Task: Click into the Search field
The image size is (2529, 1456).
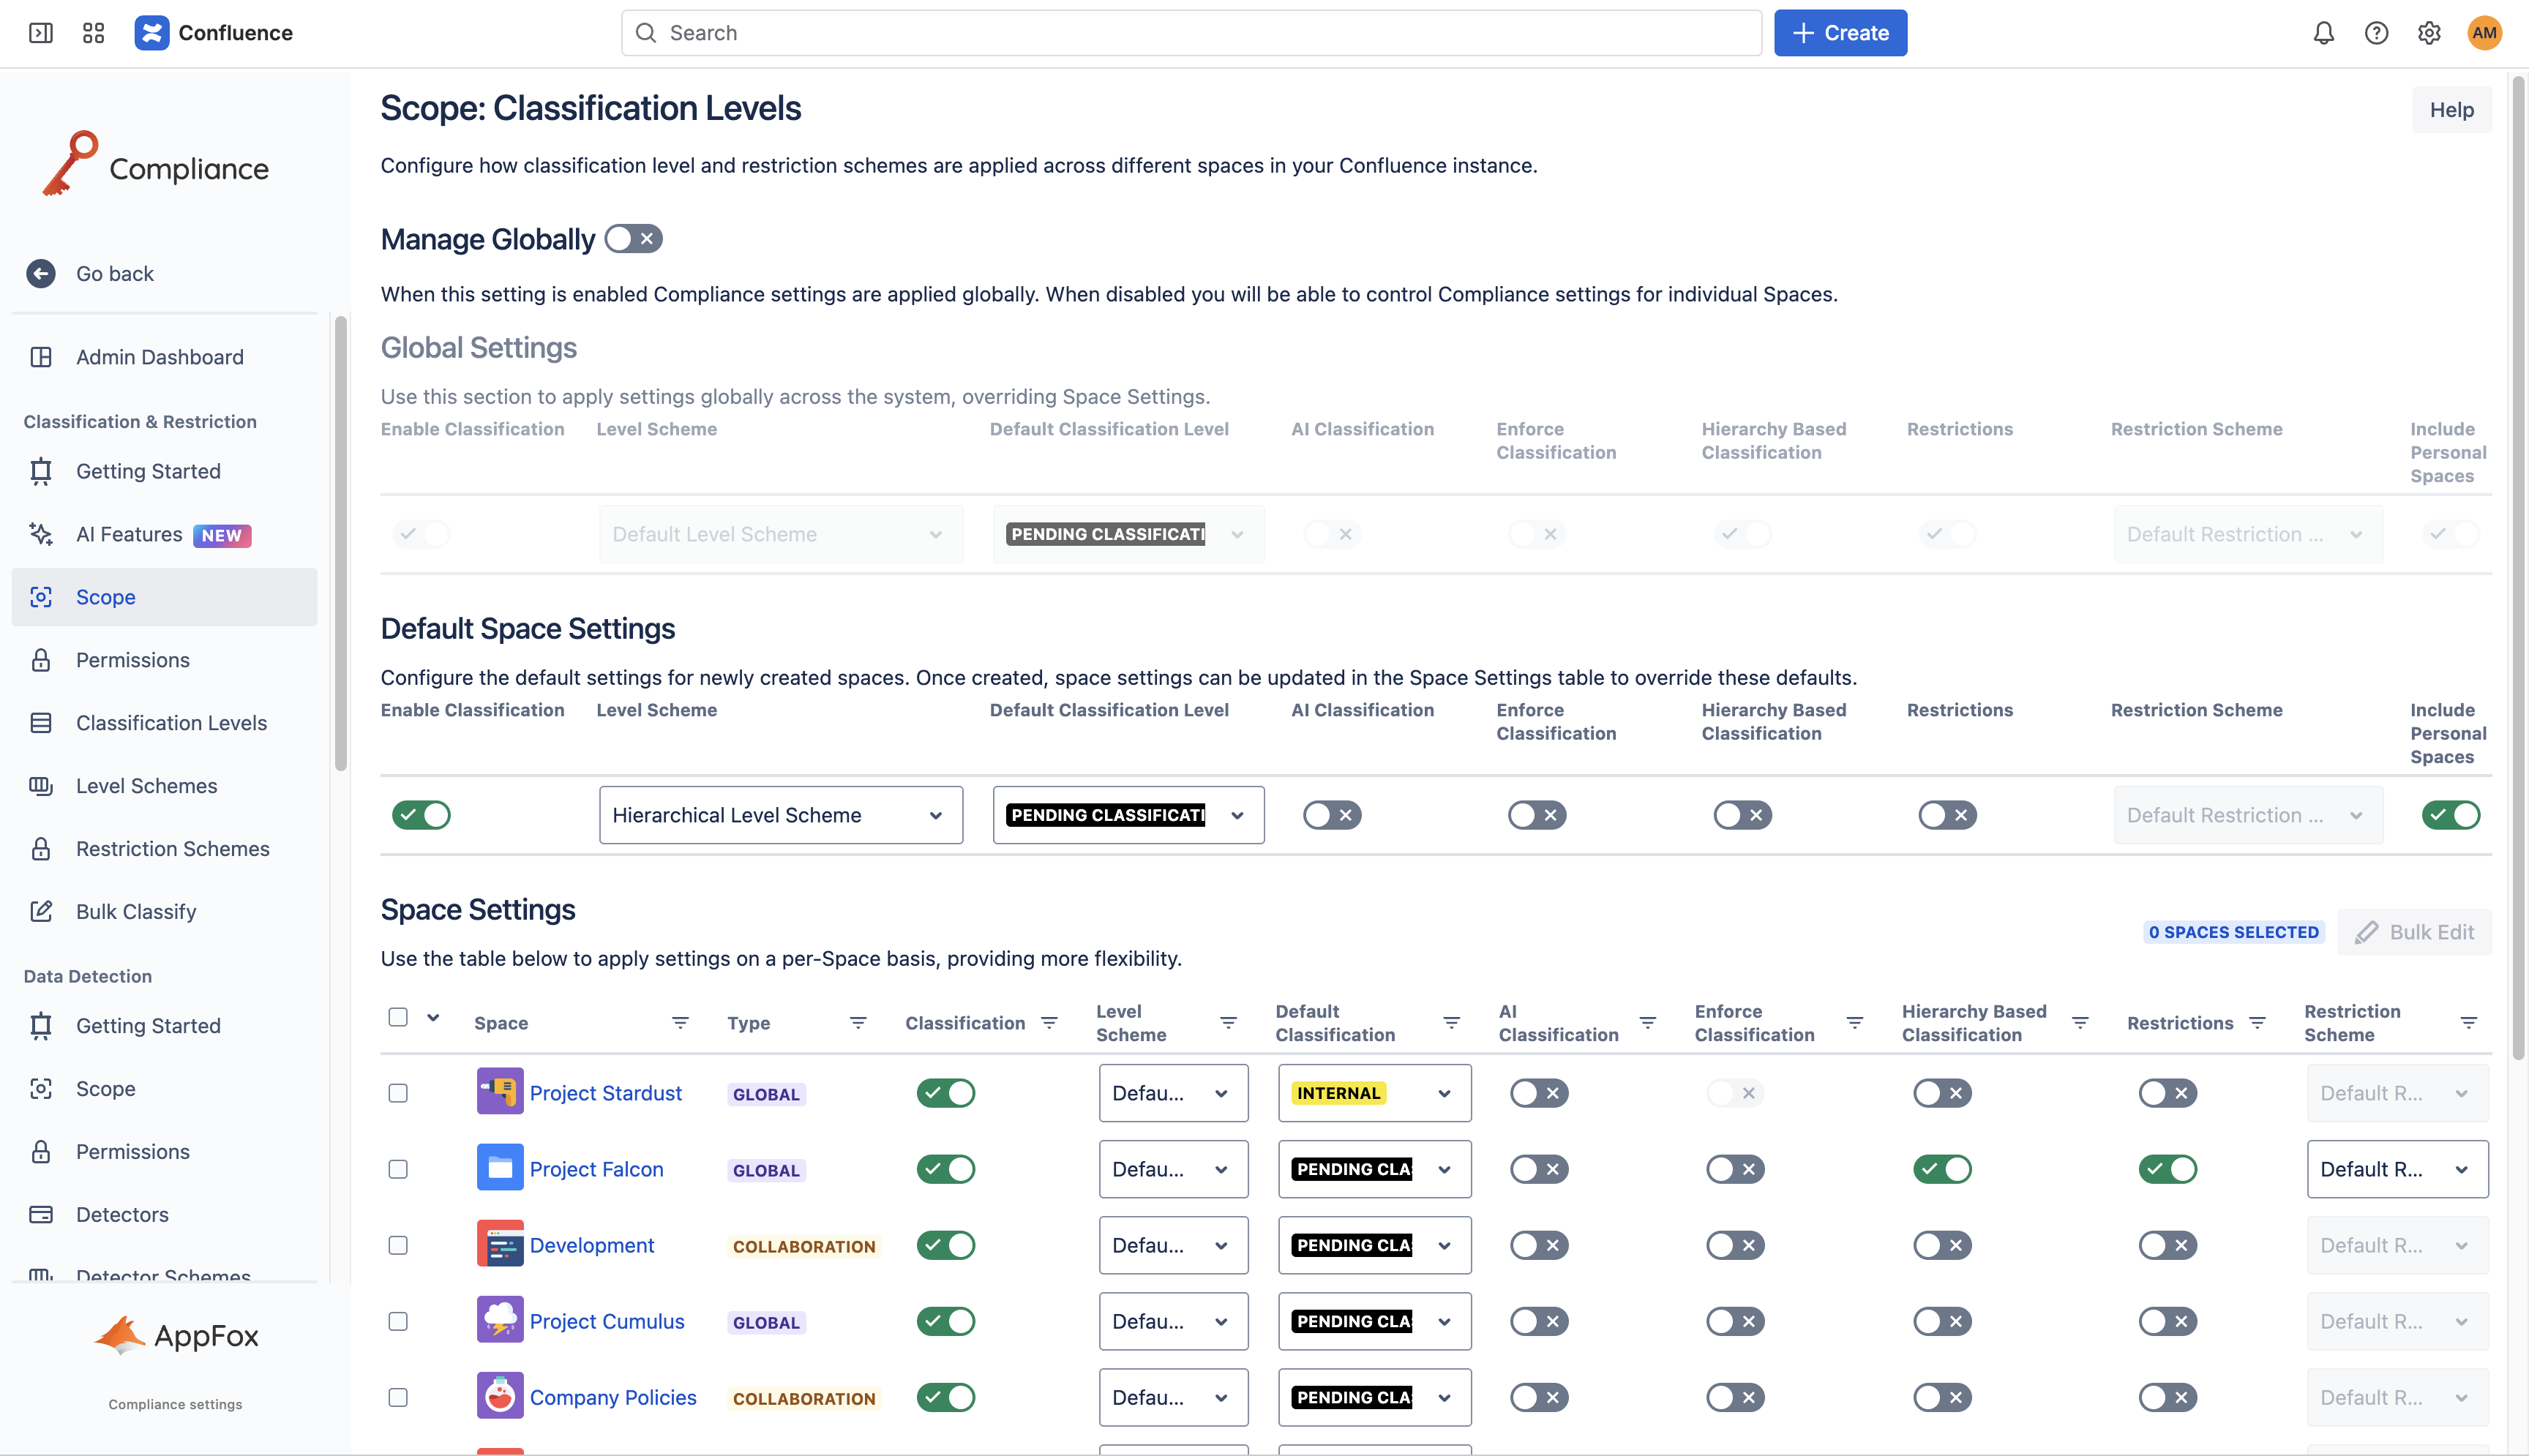Action: 1190,33
